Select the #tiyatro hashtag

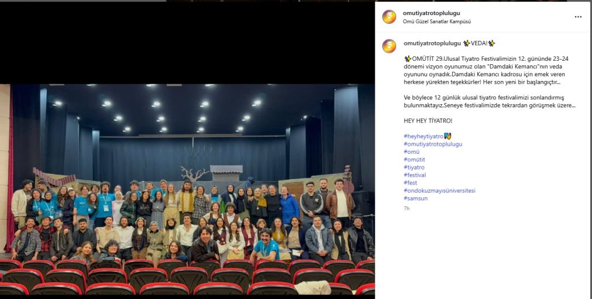[414, 167]
